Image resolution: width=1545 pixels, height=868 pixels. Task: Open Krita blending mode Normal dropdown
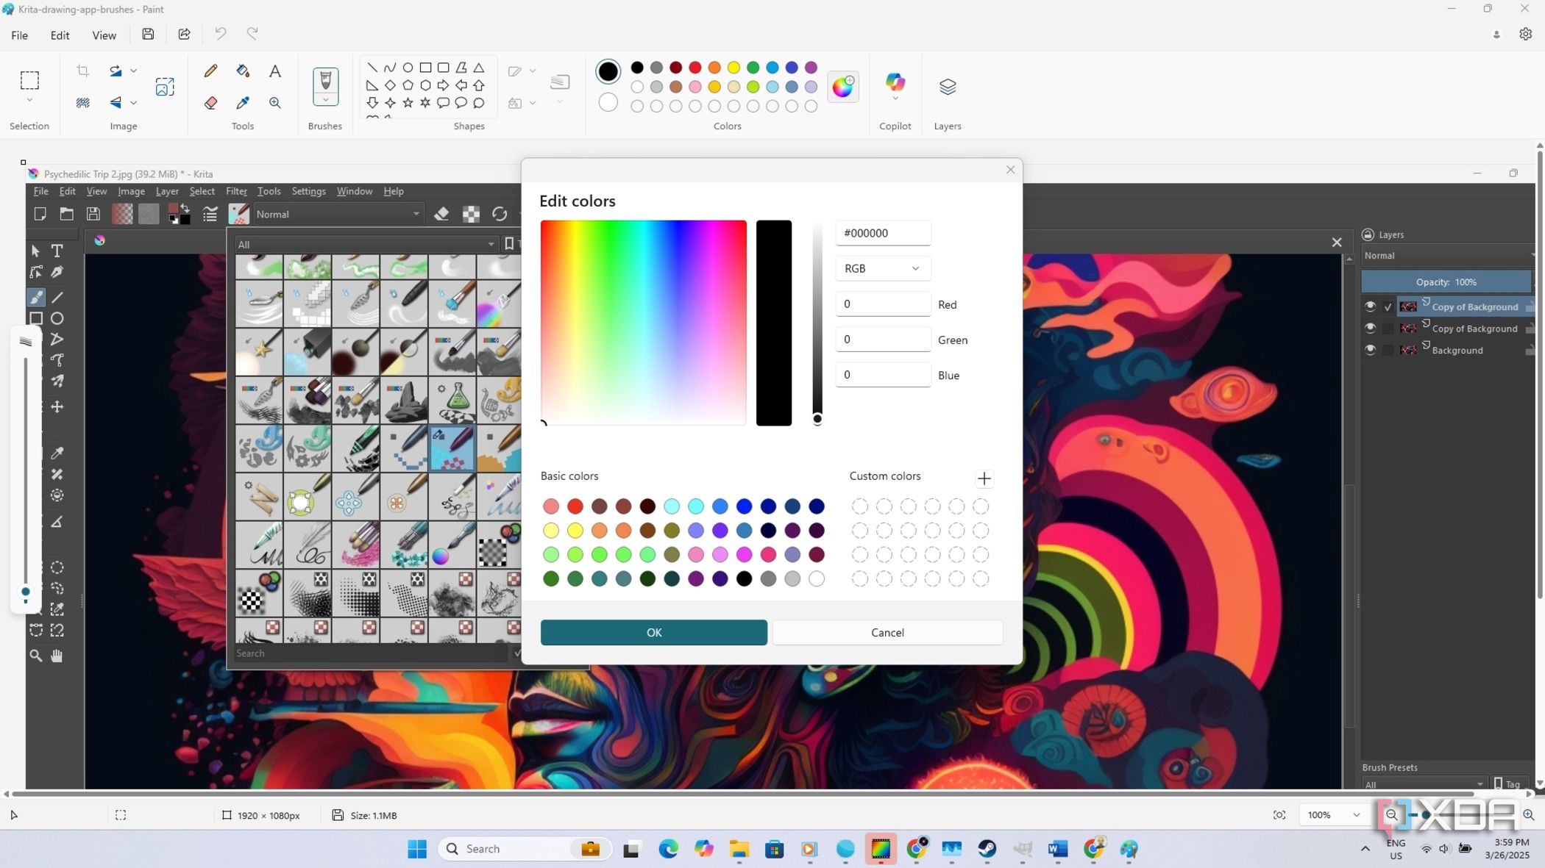click(338, 214)
